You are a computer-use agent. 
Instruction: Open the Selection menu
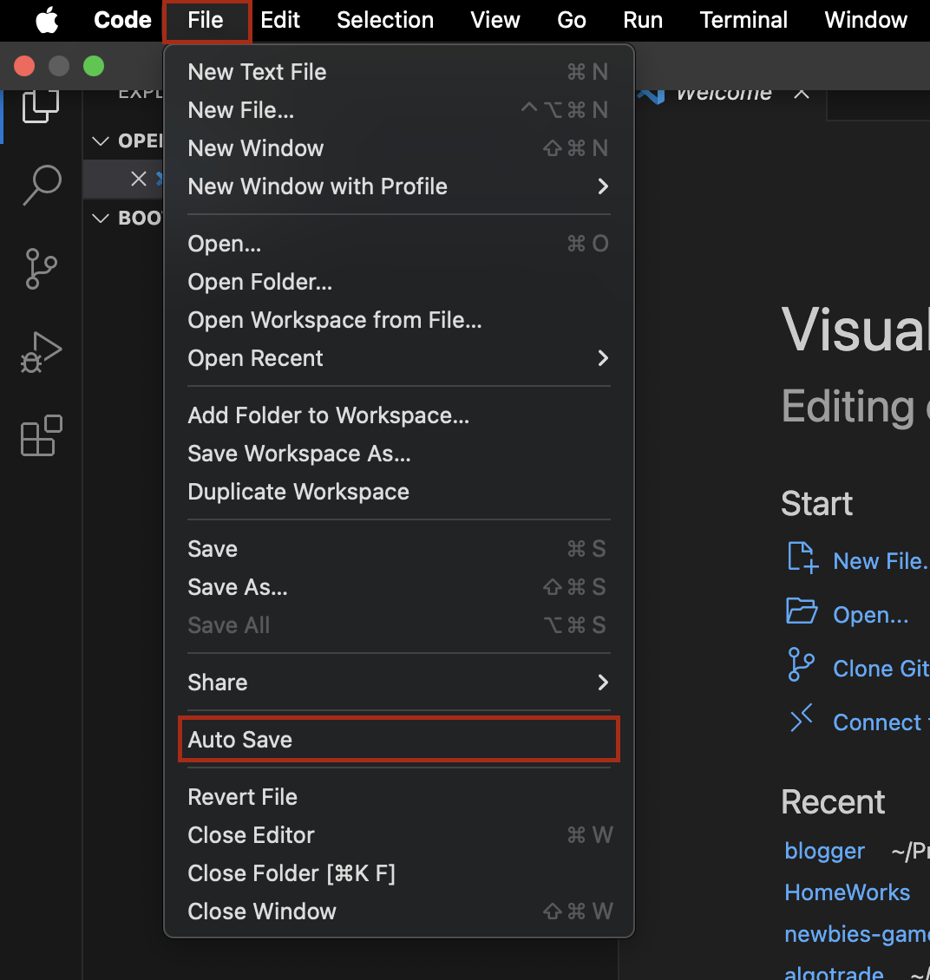385,20
